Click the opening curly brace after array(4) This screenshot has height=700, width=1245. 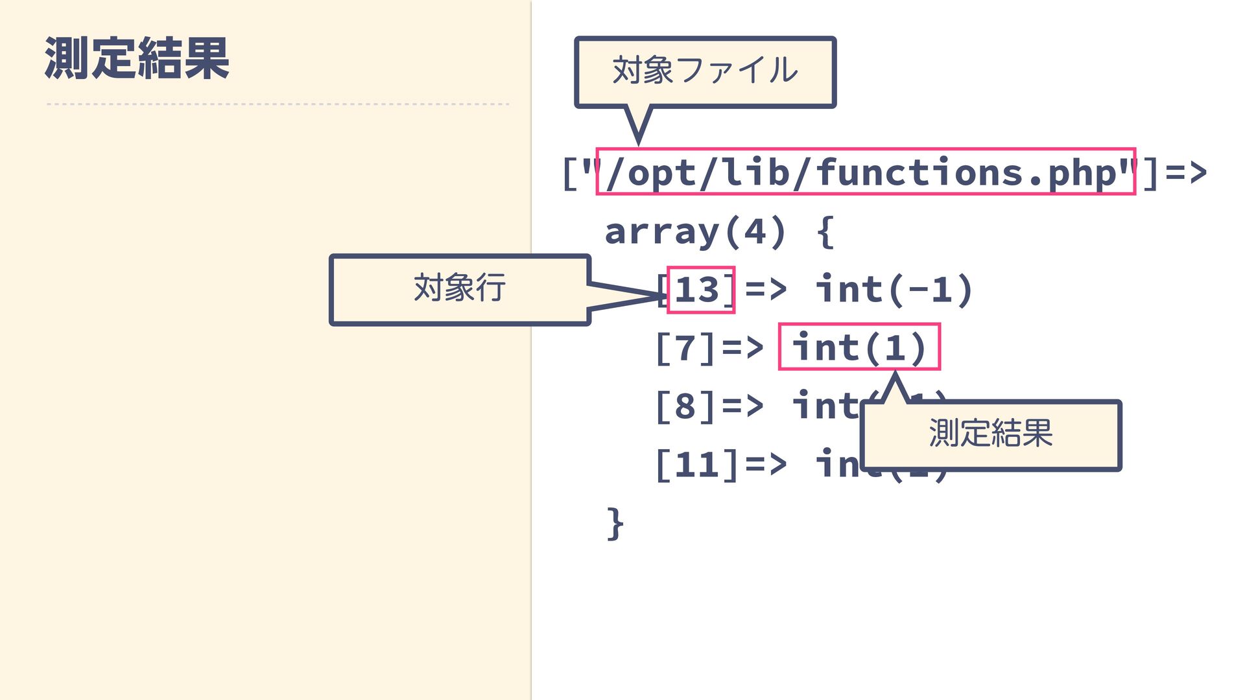tap(825, 231)
